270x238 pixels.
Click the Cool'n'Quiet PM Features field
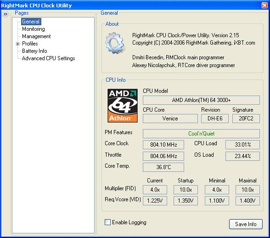tap(201, 134)
